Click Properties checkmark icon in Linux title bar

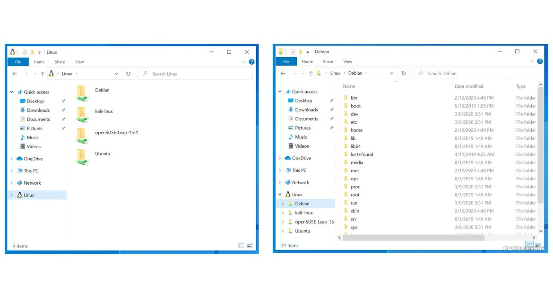(x=24, y=52)
